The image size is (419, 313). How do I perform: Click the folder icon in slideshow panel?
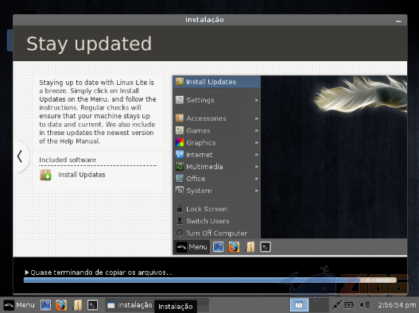(x=250, y=247)
